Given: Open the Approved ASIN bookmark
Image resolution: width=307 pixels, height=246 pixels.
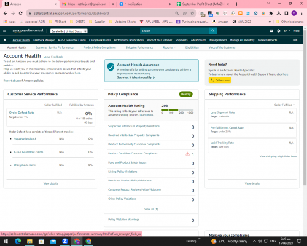Looking at the screenshot, I should [33, 22].
